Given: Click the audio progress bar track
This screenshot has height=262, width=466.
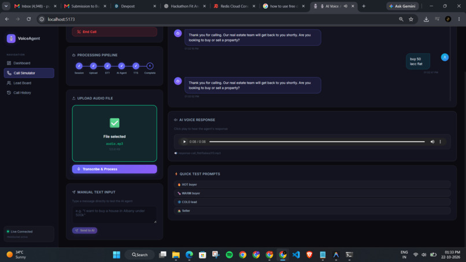Looking at the screenshot, I should (x=317, y=142).
